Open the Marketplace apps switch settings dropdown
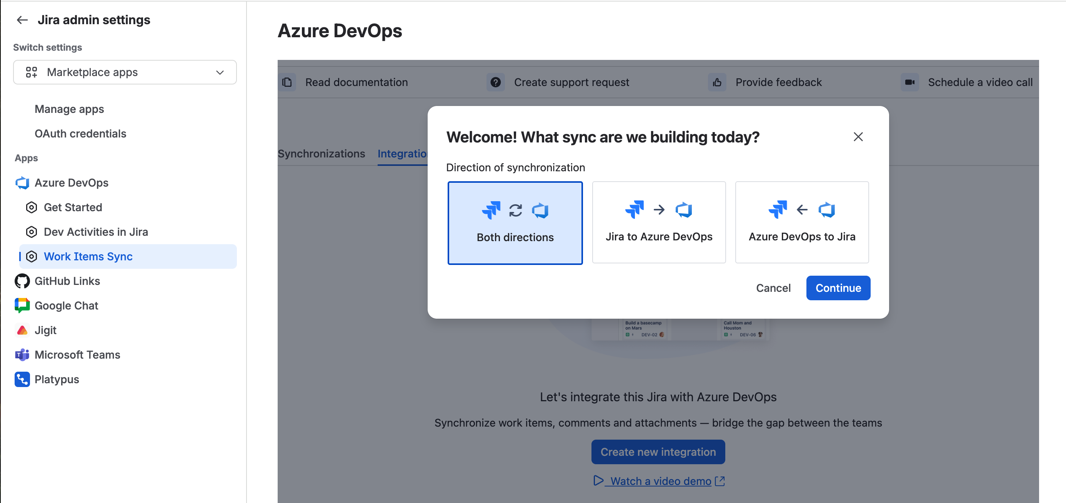 tap(125, 72)
